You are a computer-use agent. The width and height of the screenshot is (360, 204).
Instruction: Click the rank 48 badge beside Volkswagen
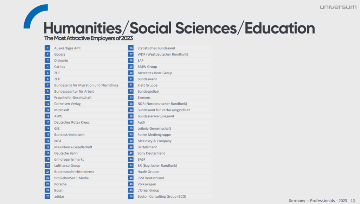pyautogui.click(x=131, y=184)
